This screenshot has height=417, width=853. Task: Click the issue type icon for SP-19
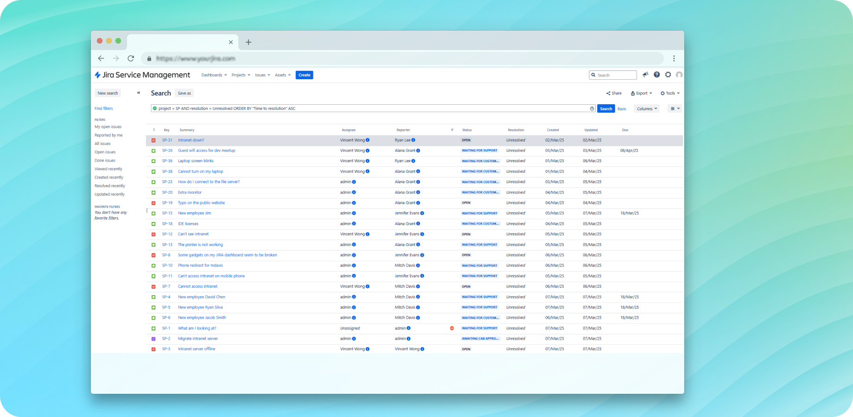click(x=153, y=203)
